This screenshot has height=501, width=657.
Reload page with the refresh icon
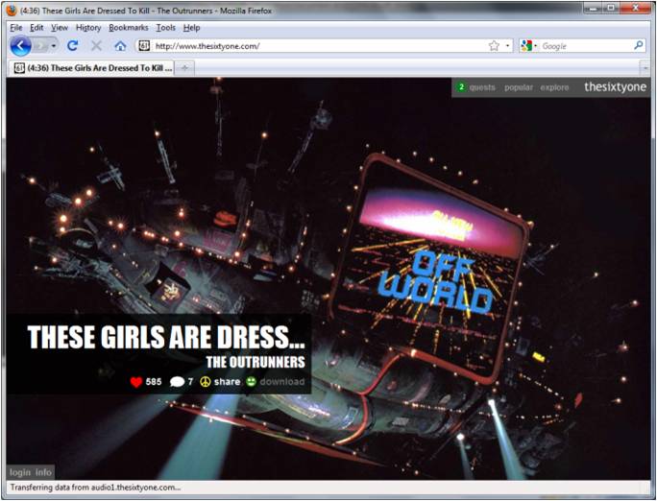[72, 46]
